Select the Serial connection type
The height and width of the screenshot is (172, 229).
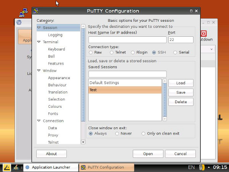click(x=175, y=52)
